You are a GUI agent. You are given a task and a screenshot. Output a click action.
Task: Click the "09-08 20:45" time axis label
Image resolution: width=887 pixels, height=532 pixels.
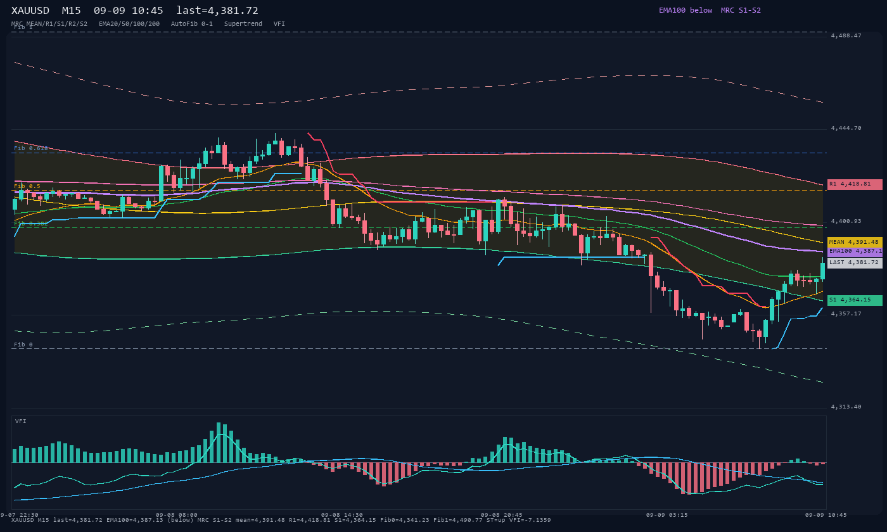[502, 515]
